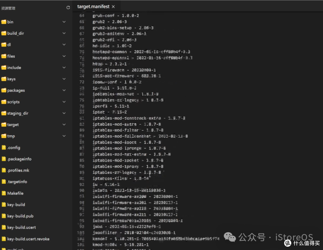This screenshot has width=323, height=250.
Task: Click line number 64 in the gutter
Action: [82, 16]
